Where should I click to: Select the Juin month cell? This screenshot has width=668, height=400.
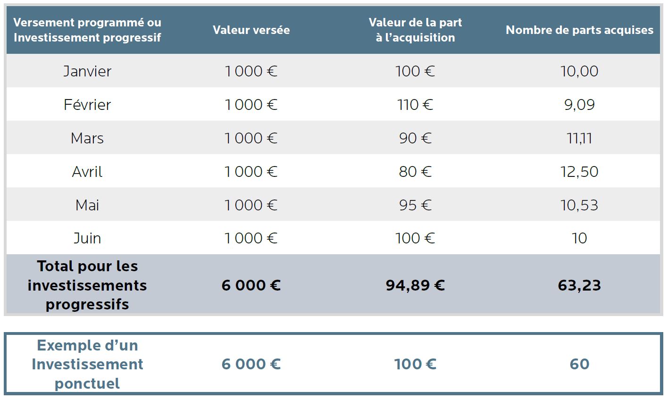[x=87, y=238]
